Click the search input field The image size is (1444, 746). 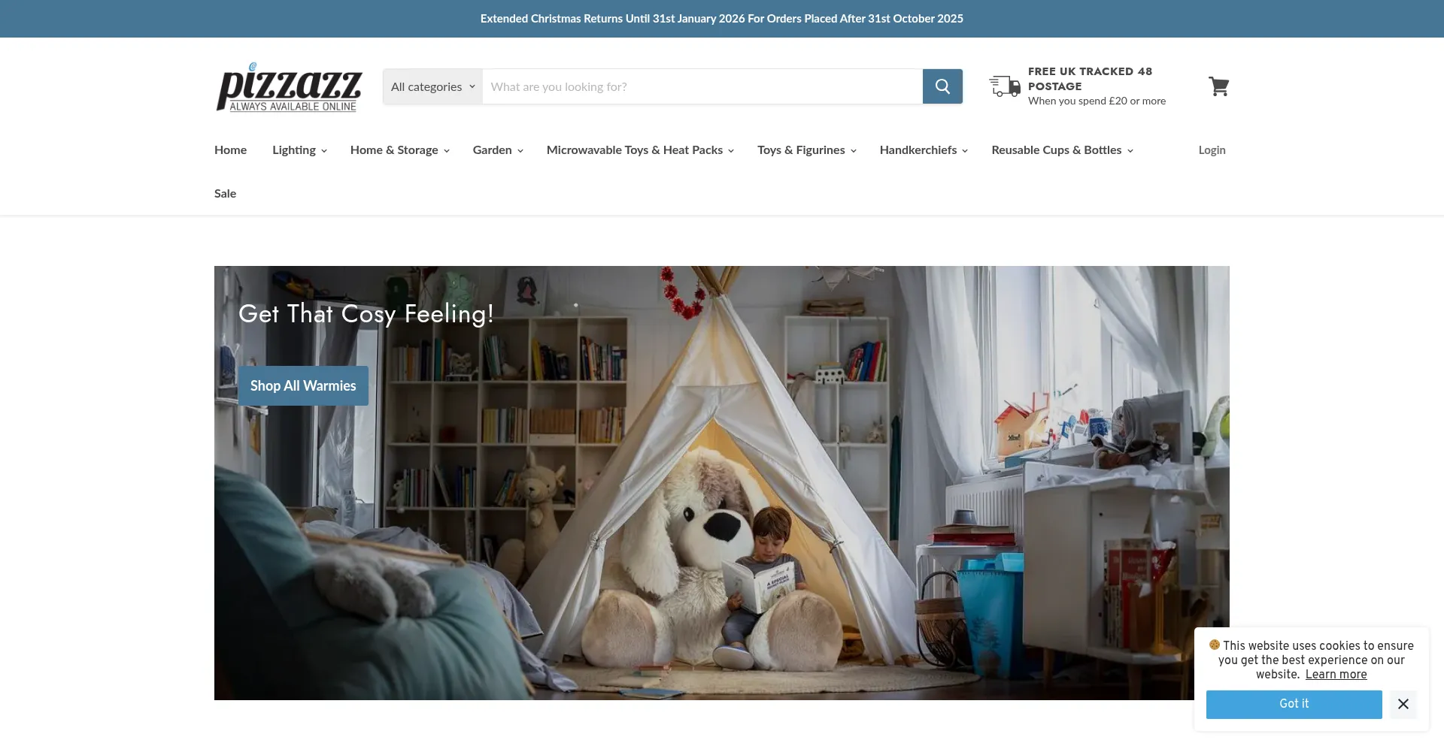click(x=702, y=86)
